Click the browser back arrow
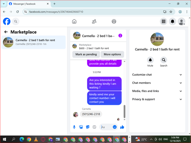 click(x=4, y=12)
